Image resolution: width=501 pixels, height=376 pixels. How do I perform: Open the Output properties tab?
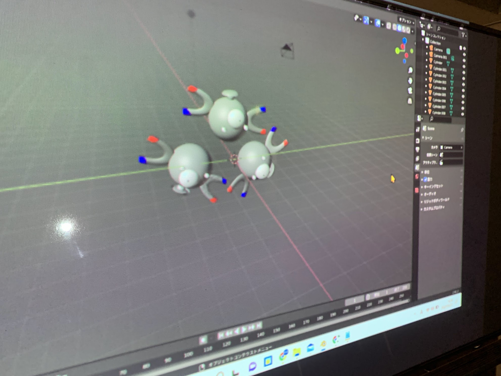(x=417, y=149)
